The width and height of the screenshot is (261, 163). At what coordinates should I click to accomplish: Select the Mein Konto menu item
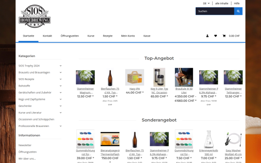(128, 36)
